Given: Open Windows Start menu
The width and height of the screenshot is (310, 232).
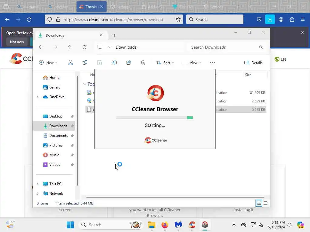Looking at the screenshot, I should 70,225.
